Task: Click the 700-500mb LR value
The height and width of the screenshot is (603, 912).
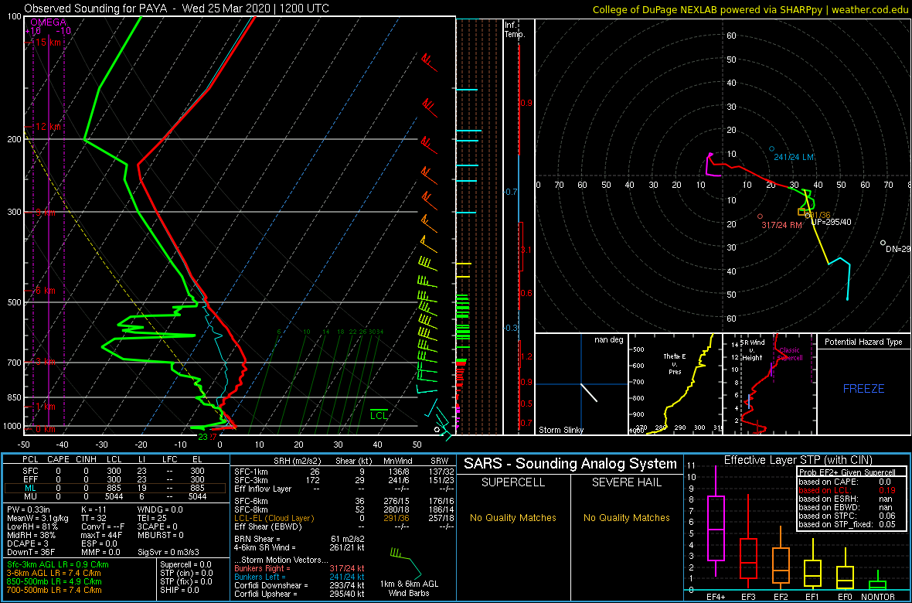Action: pos(54,590)
